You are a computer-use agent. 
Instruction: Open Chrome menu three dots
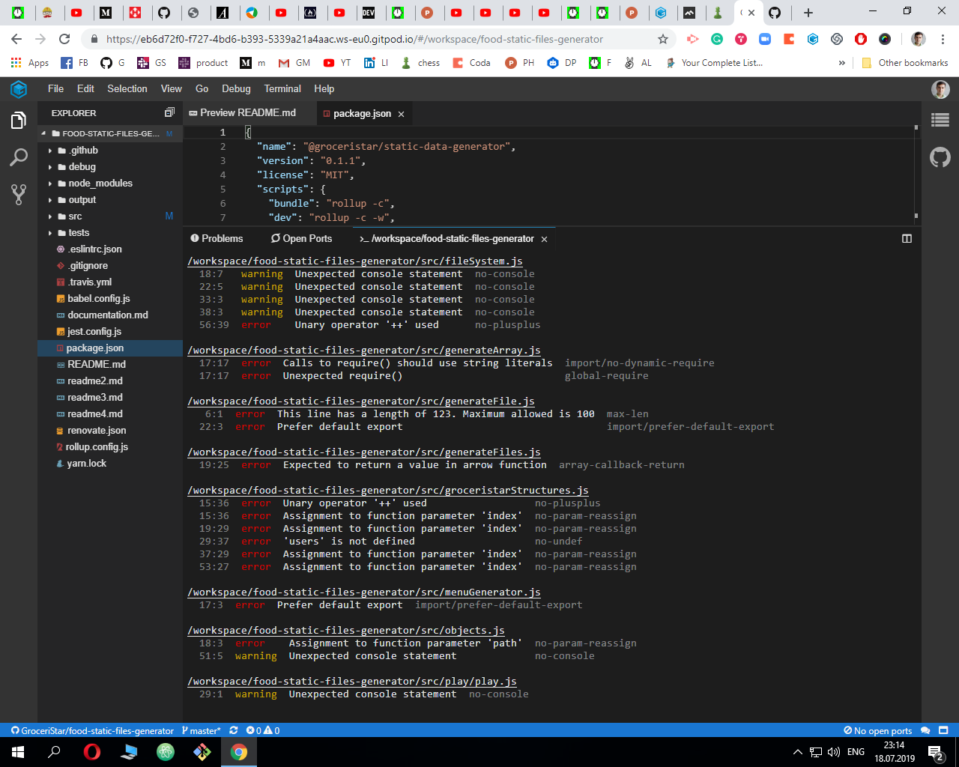coord(943,39)
